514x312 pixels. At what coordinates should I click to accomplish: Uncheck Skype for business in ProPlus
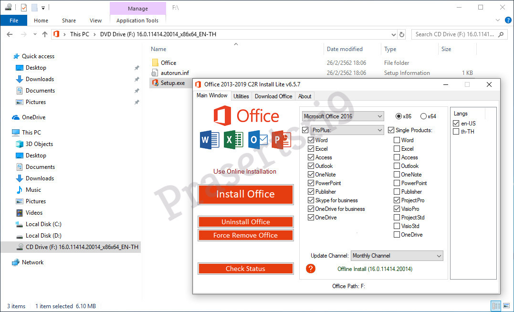(x=311, y=200)
